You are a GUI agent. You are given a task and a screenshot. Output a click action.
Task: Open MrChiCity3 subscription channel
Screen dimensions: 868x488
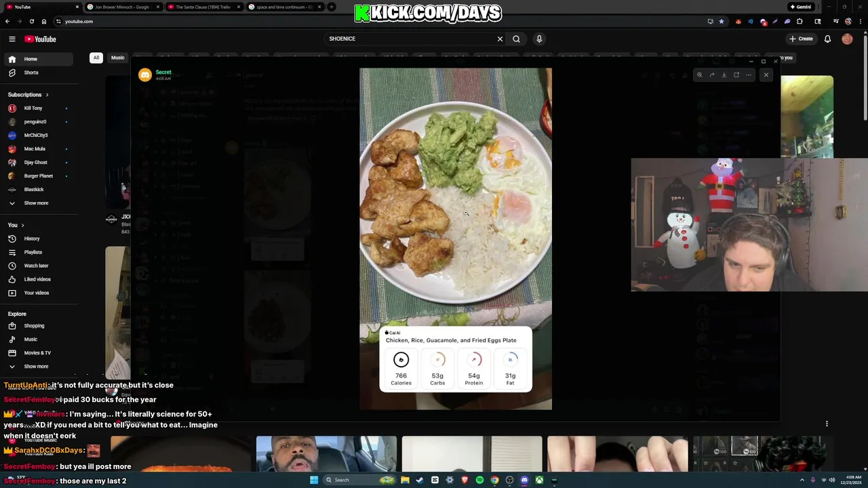point(38,135)
